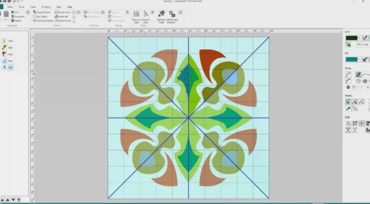This screenshot has width=370, height=204.
Task: Switch to the Multiply tab
Action: point(46,7)
